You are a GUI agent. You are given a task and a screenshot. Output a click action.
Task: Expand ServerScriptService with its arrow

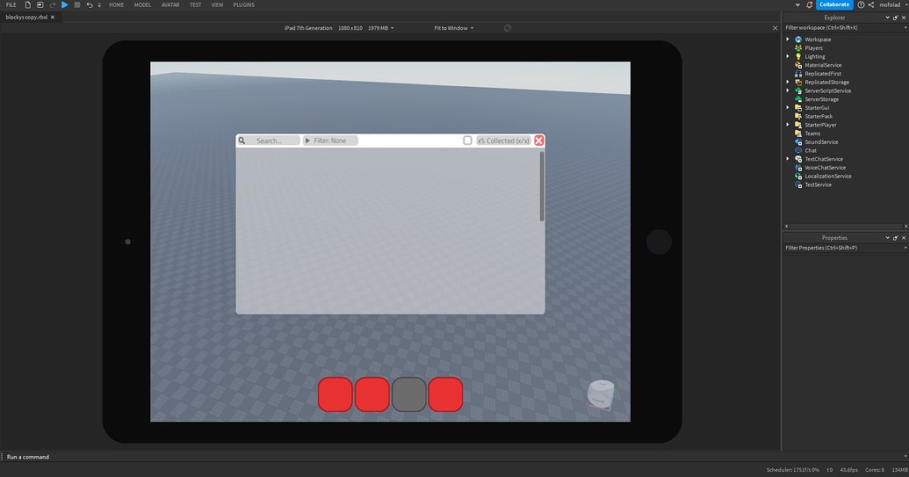pos(787,90)
